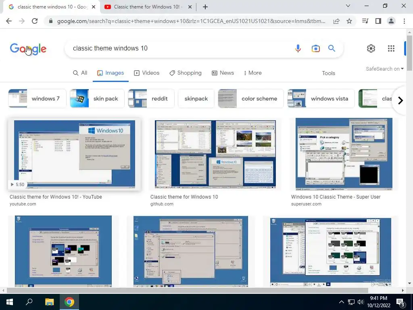Click the Google logo
Image resolution: width=413 pixels, height=310 pixels.
coord(28,49)
